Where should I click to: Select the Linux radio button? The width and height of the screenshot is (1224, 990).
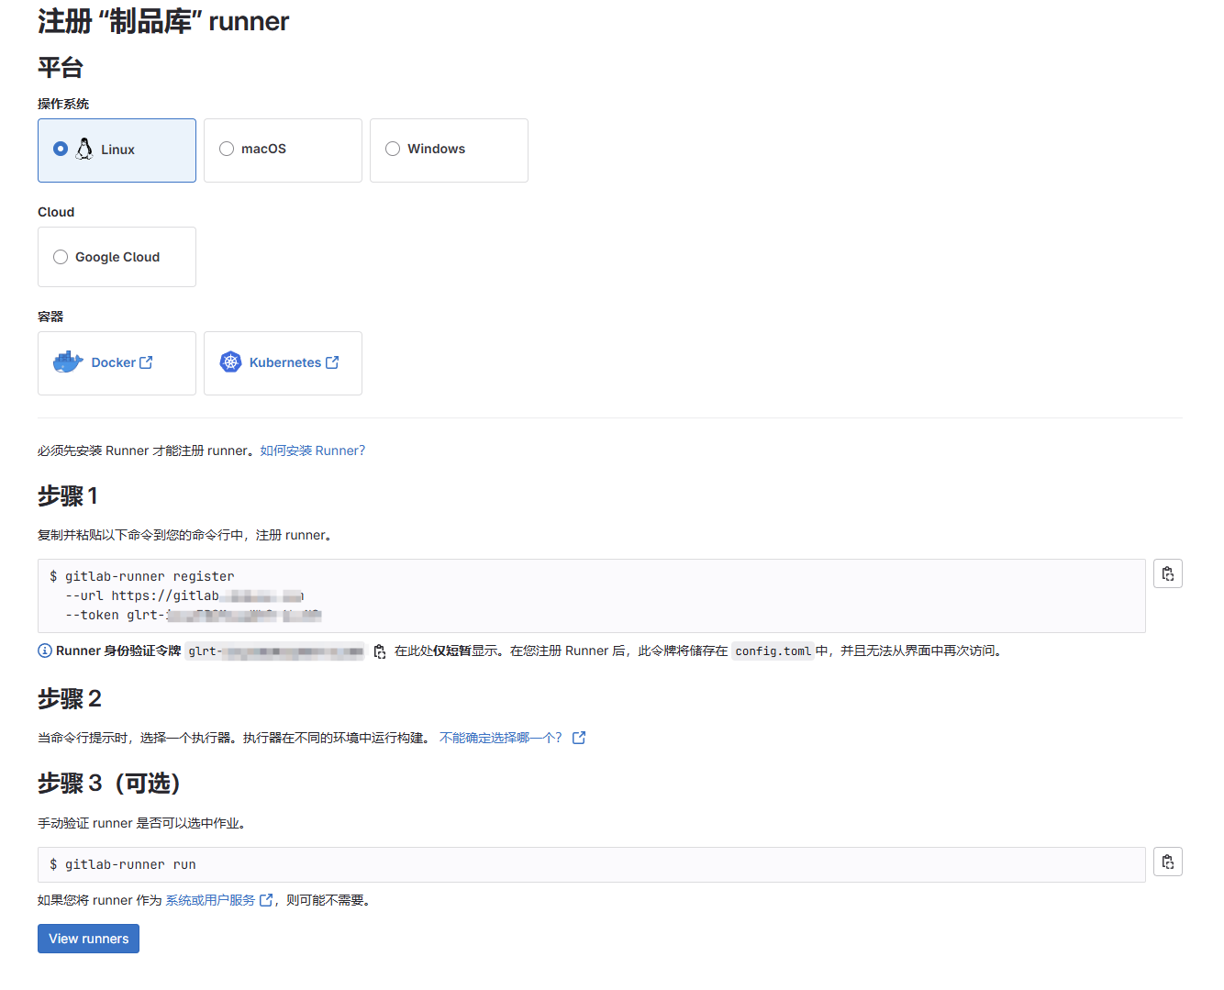click(61, 149)
